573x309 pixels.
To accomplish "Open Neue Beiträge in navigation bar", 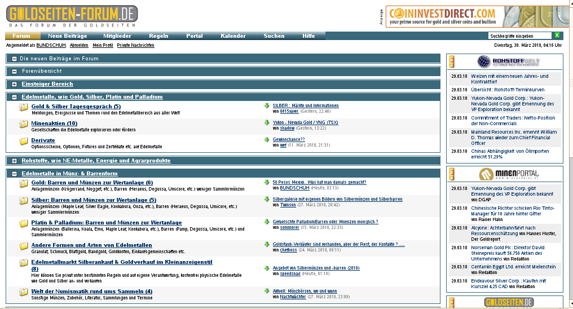I will 68,36.
